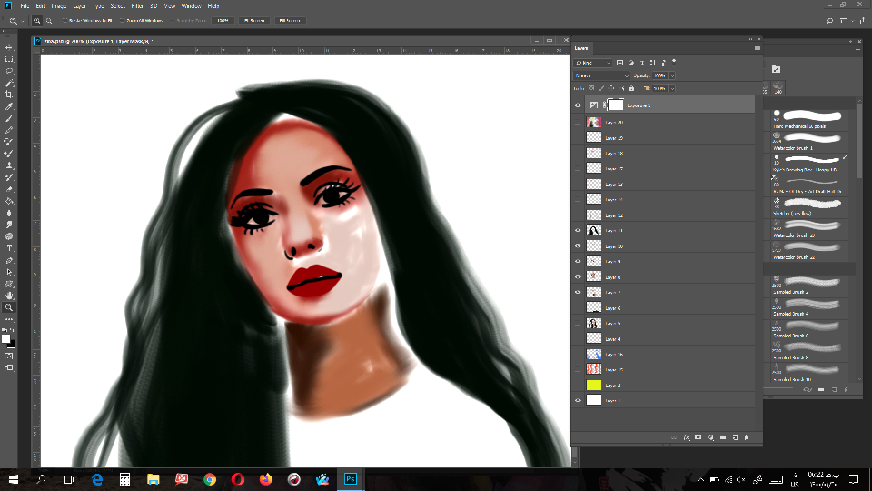The height and width of the screenshot is (491, 872).
Task: Select the Rectangular Marquee tool
Action: point(9,59)
